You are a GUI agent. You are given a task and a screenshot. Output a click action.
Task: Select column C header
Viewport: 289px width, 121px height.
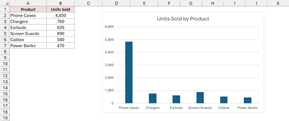89,3
